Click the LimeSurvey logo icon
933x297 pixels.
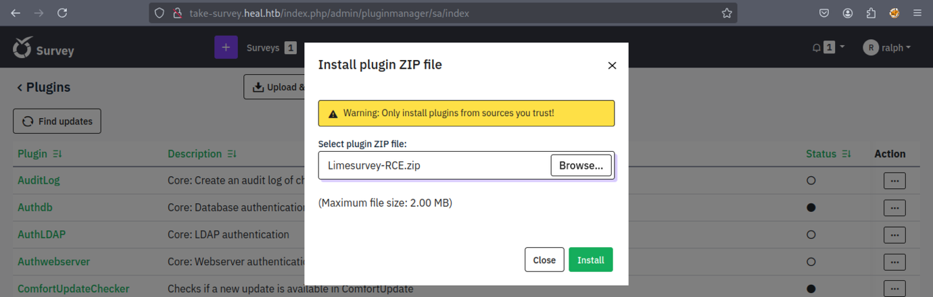point(22,48)
